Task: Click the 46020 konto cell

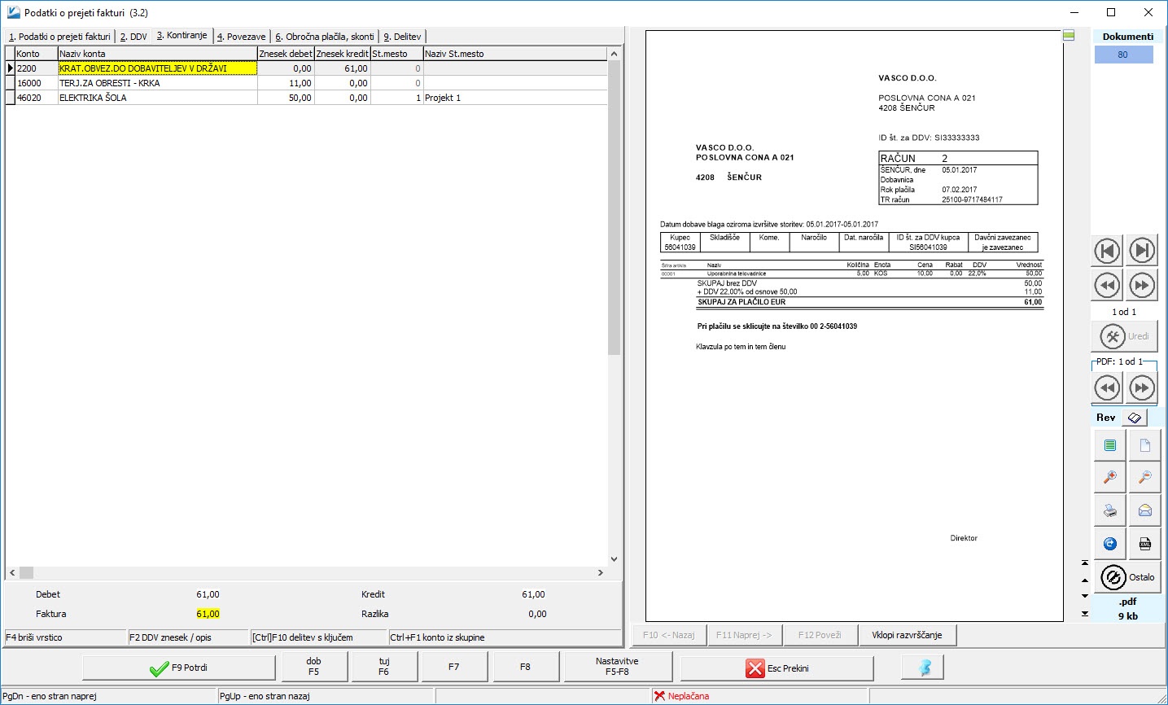Action: (36, 98)
